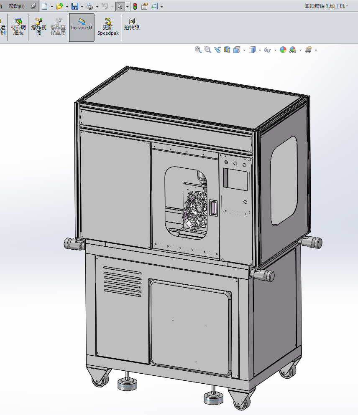Screen dimensions: 358x415
Task: Click the 爆炸视图 exploded view button
Action: point(39,27)
